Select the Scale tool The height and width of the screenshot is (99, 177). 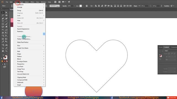6,30
